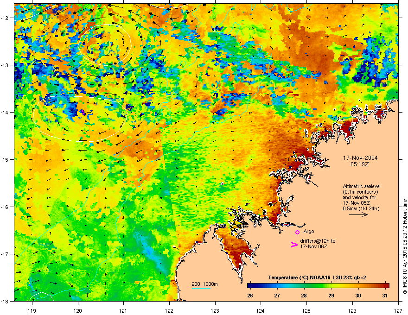Click the colorbar value 28

tap(304, 296)
